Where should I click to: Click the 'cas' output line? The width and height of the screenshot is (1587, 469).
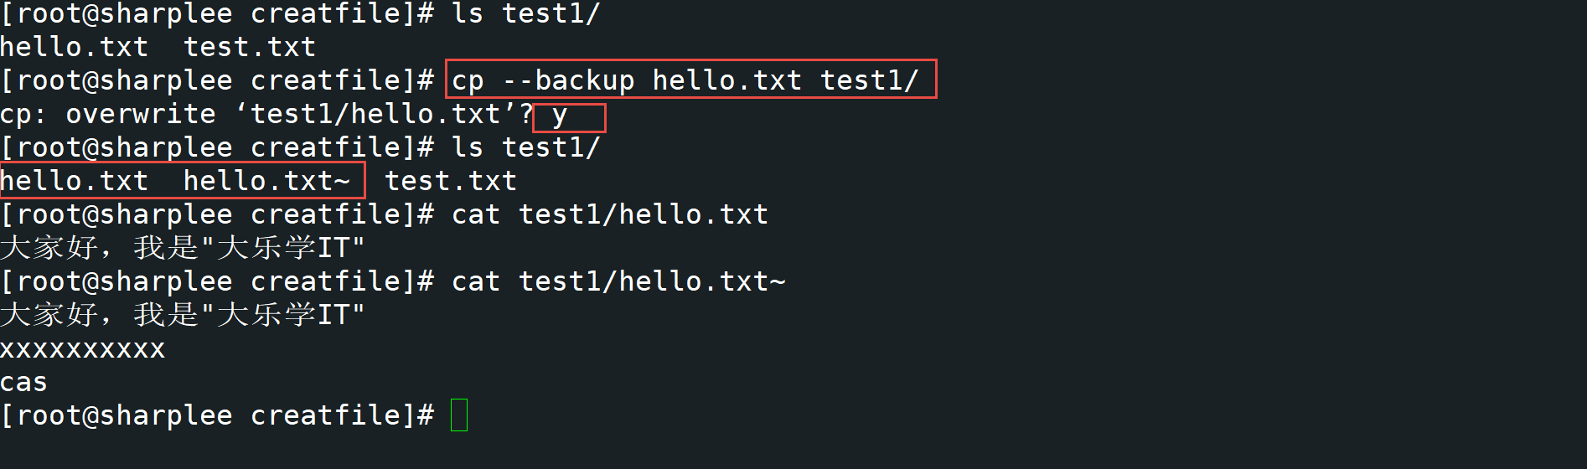point(23,383)
